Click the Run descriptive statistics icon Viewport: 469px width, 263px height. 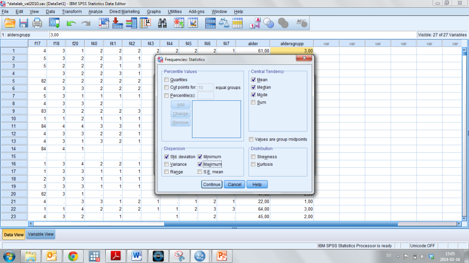coord(145,23)
